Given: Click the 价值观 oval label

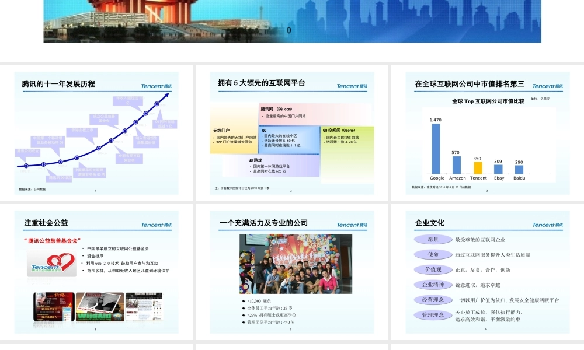Looking at the screenshot, I should (433, 269).
